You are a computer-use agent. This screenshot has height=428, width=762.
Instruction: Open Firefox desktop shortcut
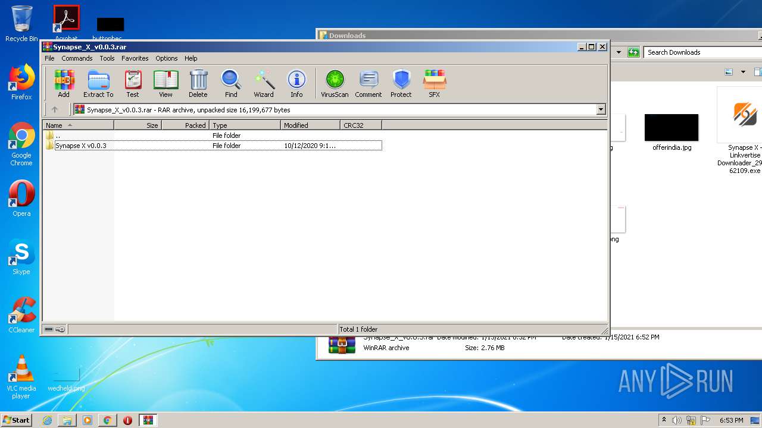(21, 82)
